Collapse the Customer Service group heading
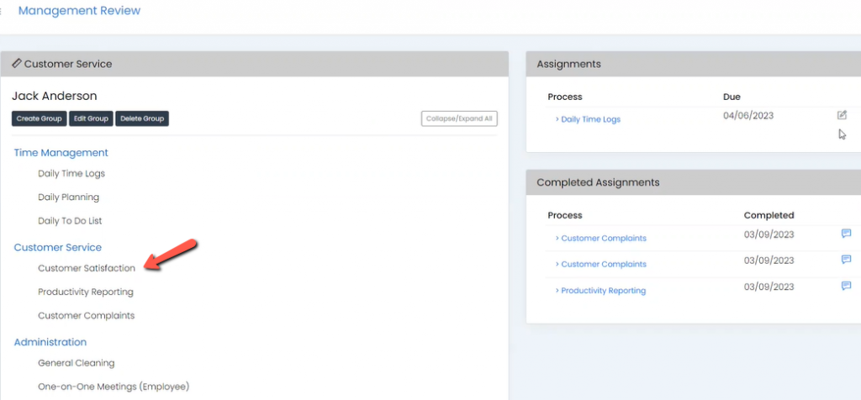861x400 pixels. 58,247
